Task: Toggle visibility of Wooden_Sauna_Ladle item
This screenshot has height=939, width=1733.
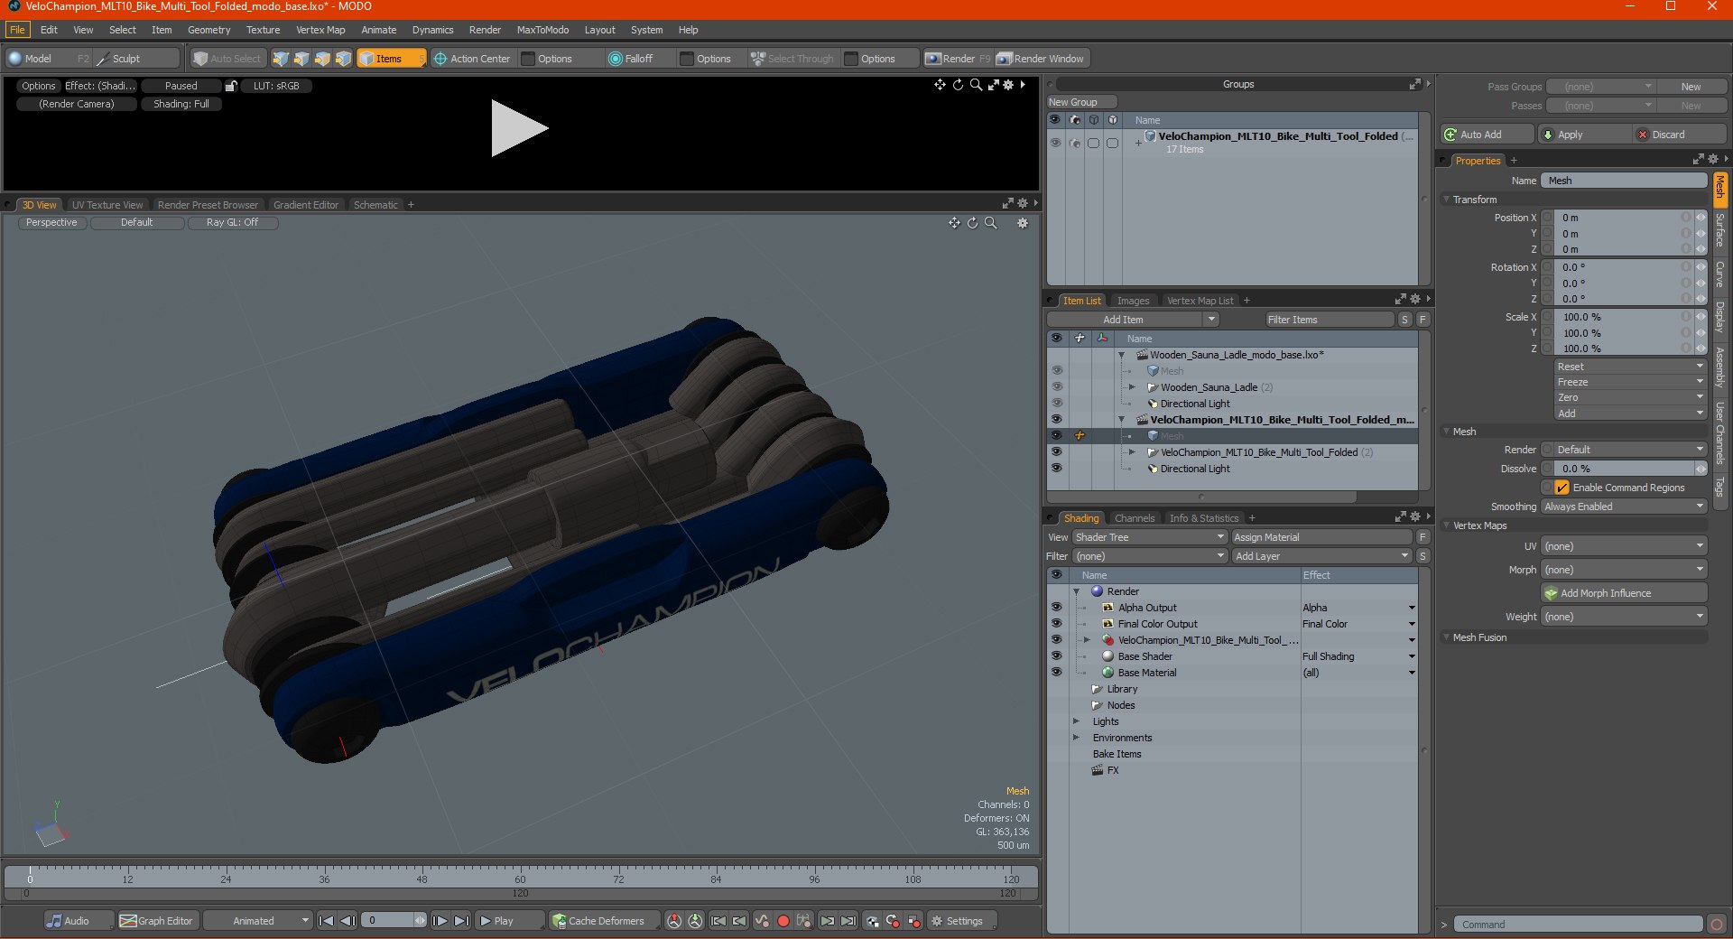Action: click(1056, 387)
